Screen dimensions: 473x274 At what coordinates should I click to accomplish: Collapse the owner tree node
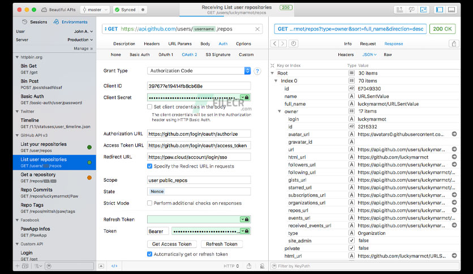point(279,112)
